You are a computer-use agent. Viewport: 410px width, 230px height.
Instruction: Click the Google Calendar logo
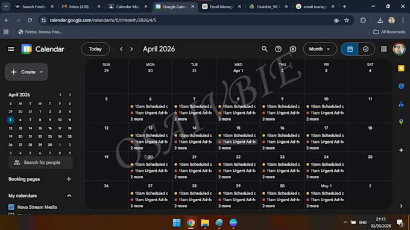pyautogui.click(x=27, y=49)
